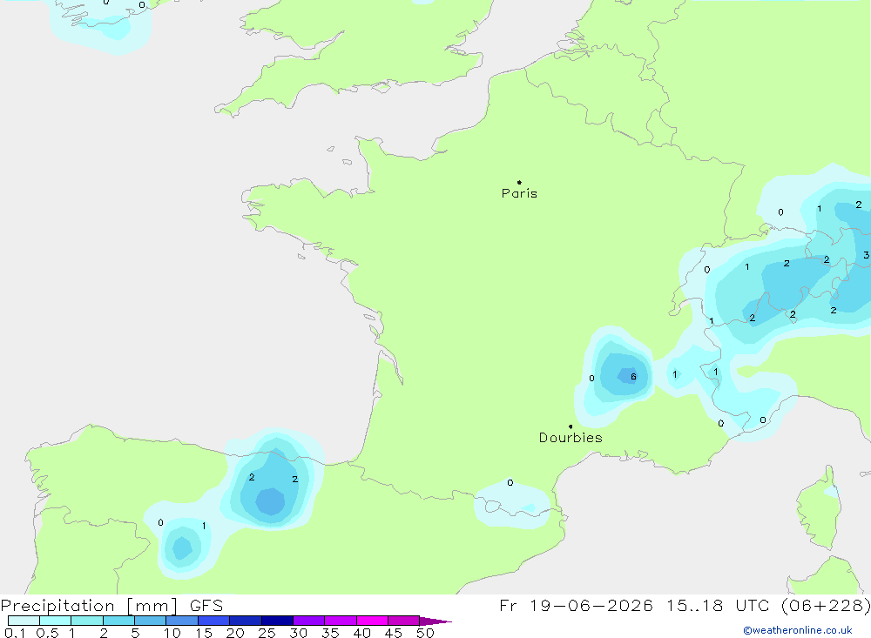The image size is (871, 638).
Task: Select the 45–50 mm legend swatch
Action: click(404, 621)
